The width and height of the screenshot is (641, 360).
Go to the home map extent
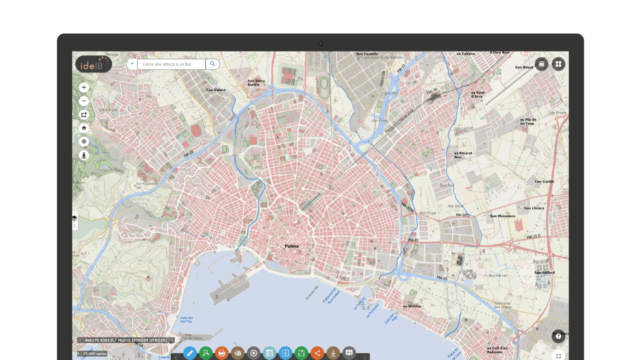click(x=84, y=128)
